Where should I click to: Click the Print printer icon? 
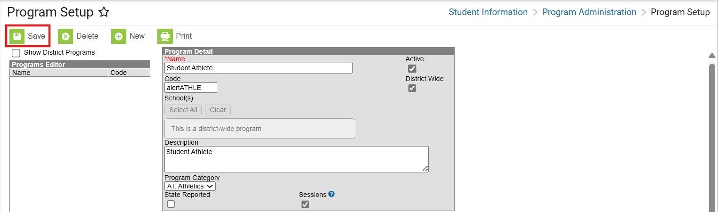[165, 36]
